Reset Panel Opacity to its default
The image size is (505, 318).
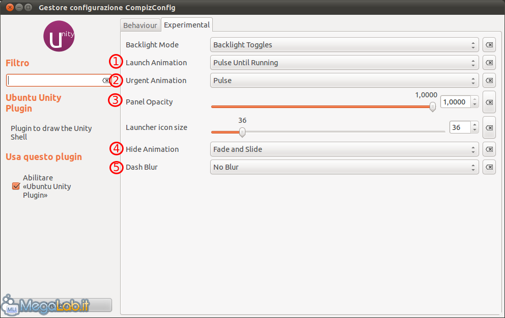(489, 102)
